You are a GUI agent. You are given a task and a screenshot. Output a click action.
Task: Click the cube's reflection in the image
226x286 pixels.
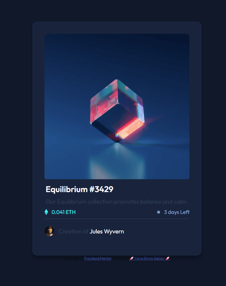(117, 161)
